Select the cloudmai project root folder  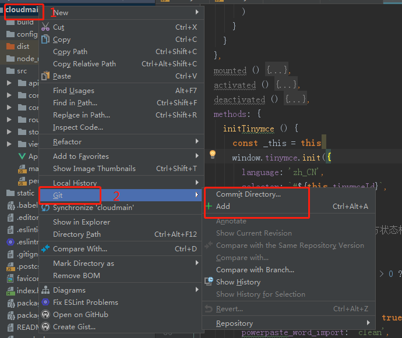[x=22, y=10]
